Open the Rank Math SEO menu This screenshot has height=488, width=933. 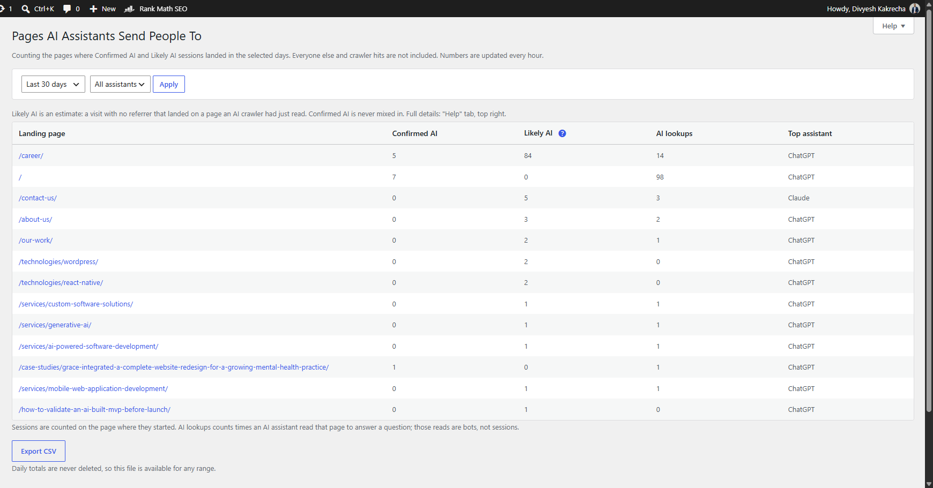coord(155,9)
